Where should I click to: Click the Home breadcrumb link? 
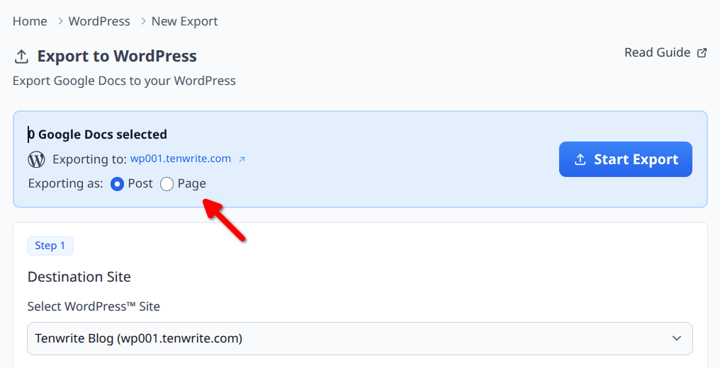coord(30,21)
